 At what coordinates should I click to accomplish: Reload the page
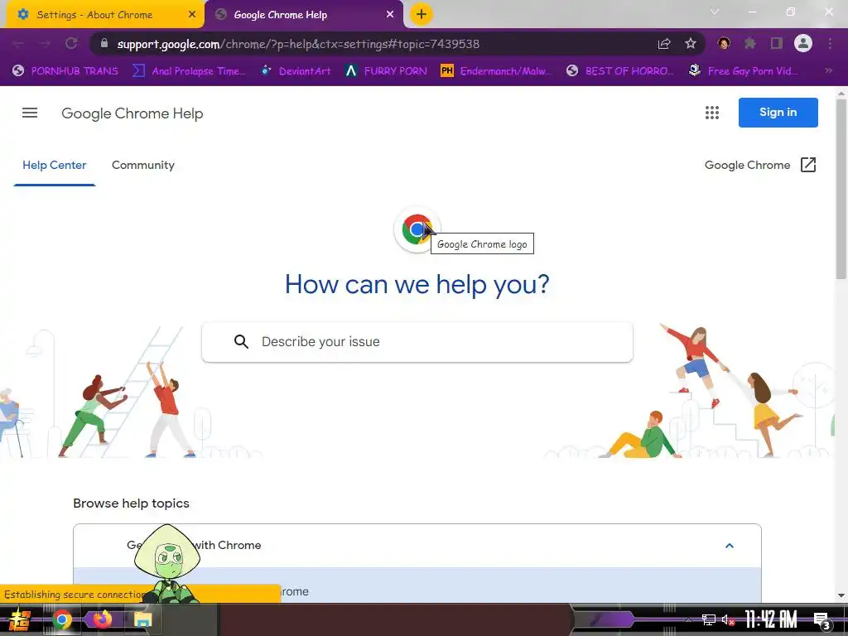tap(71, 44)
